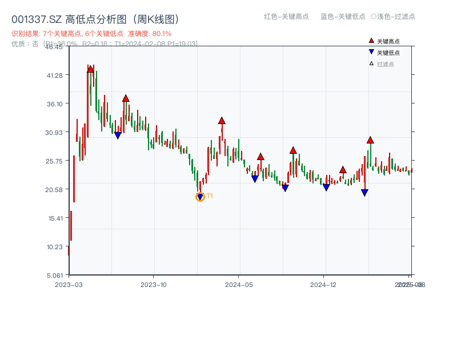Select the red triangle legend marker for 关键高点
The width and height of the screenshot is (457, 343).
[x=371, y=41]
